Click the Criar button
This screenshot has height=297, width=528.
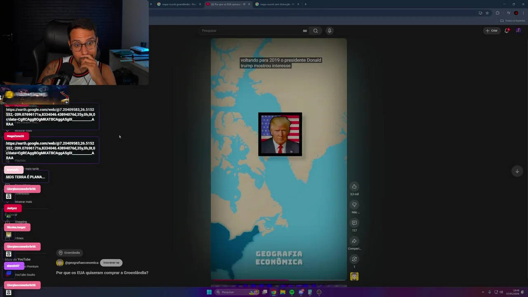491,31
